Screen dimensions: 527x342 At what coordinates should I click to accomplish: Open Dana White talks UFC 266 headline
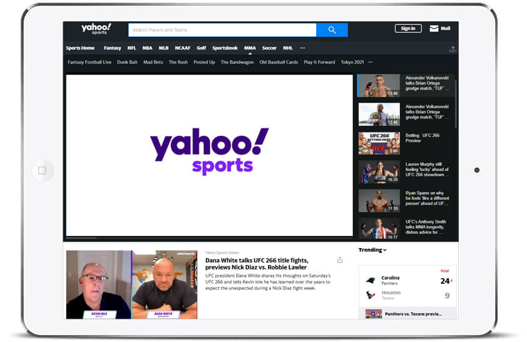point(257,264)
